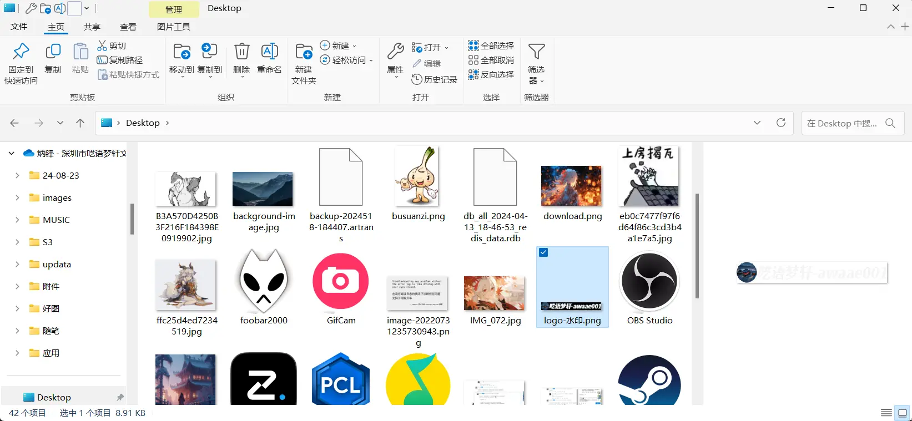Switch to the 查看 tab
This screenshot has height=421, width=912.
pyautogui.click(x=128, y=27)
